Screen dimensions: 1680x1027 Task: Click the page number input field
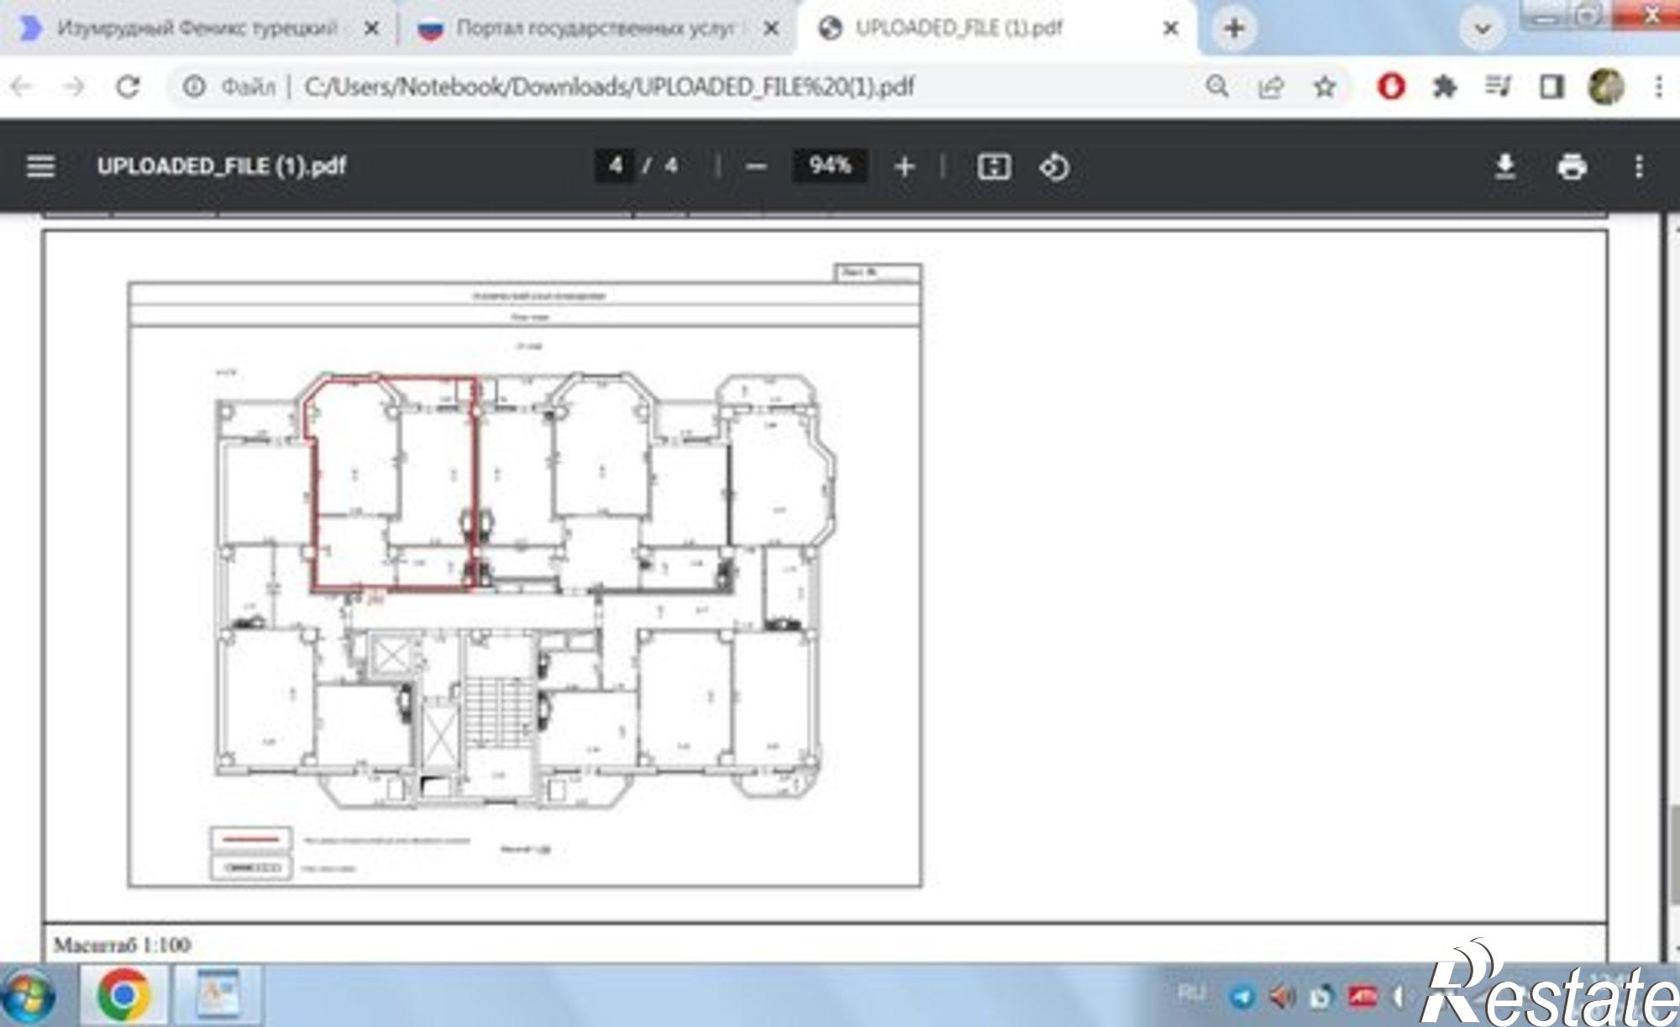pyautogui.click(x=616, y=165)
